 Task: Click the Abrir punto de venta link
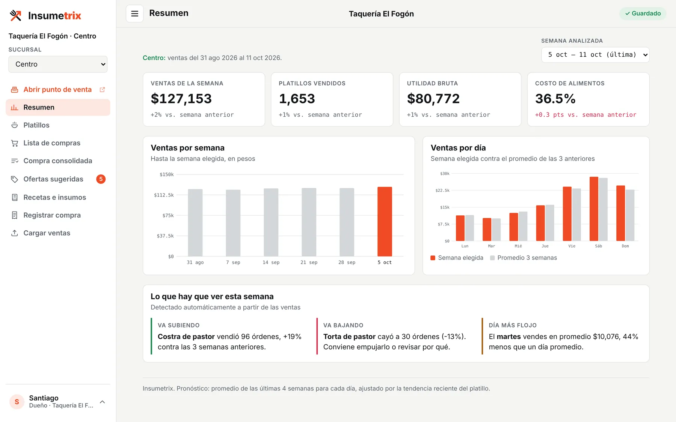pos(58,90)
